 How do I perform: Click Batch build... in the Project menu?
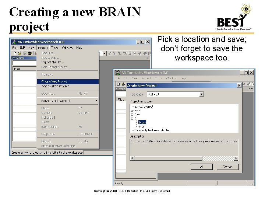pos(68,126)
